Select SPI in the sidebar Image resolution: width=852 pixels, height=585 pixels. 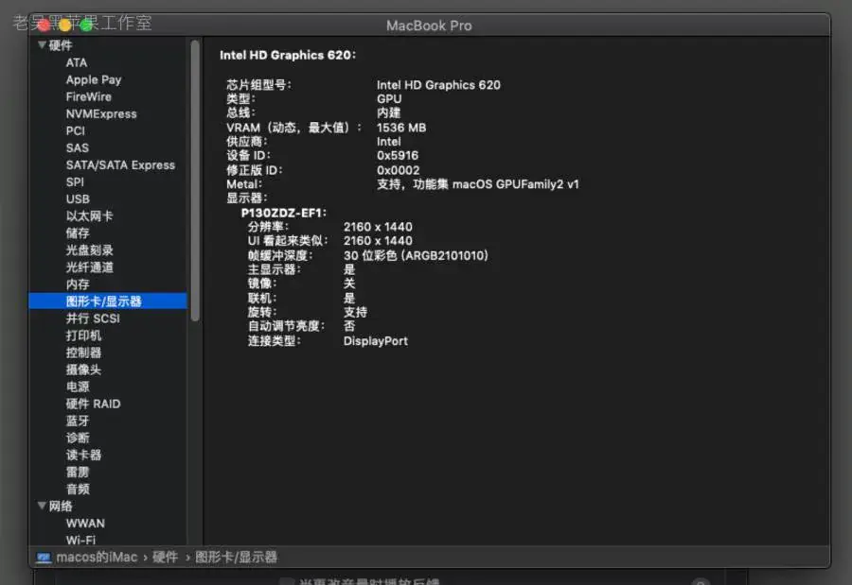pyautogui.click(x=75, y=182)
